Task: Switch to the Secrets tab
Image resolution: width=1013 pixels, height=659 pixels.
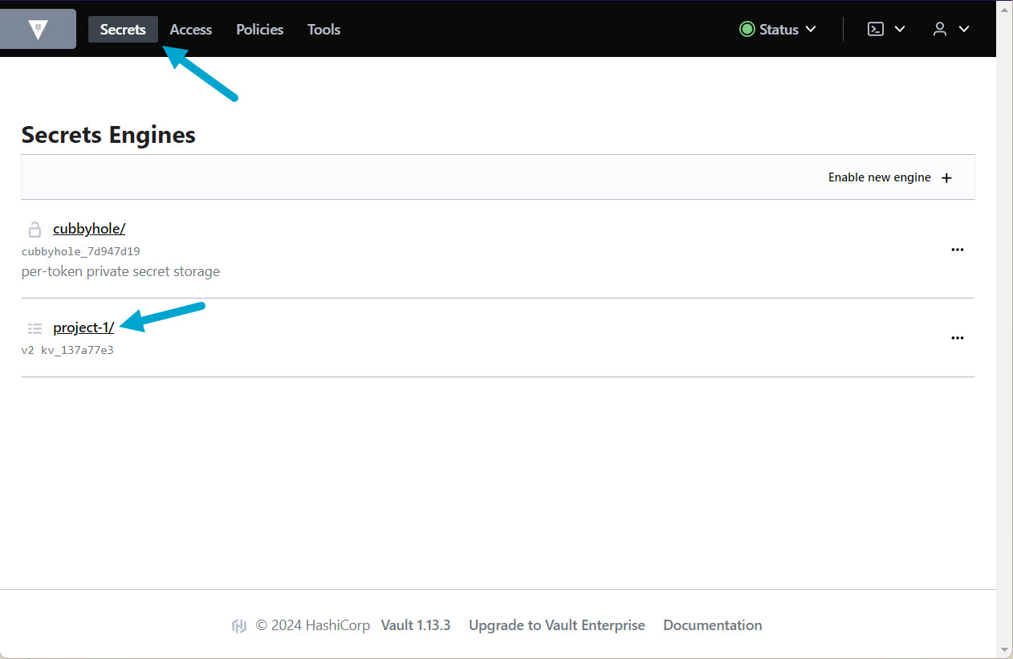Action: pos(123,30)
